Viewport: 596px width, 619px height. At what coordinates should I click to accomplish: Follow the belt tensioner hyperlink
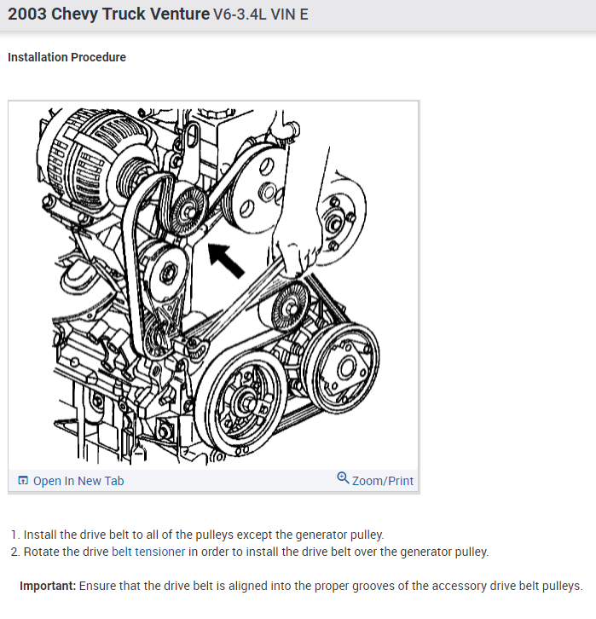click(148, 552)
